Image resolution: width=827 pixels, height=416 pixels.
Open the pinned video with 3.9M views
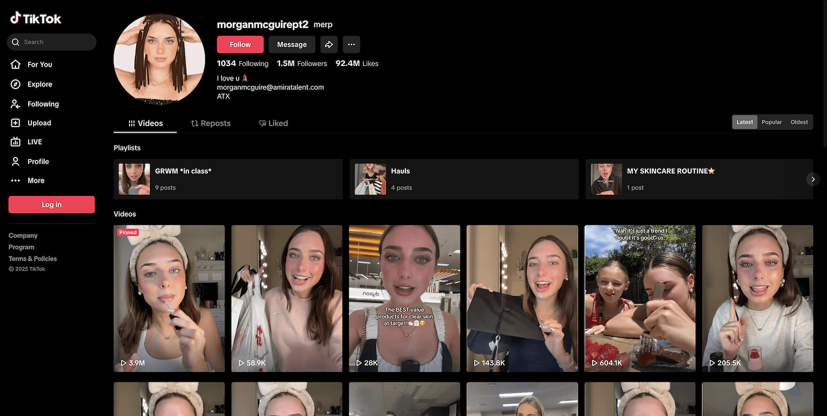pos(169,298)
